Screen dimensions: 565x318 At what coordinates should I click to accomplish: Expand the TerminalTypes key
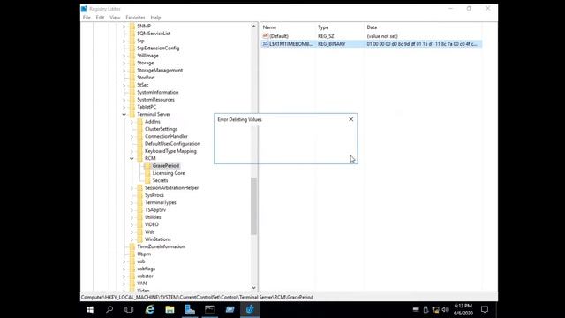pyautogui.click(x=132, y=202)
